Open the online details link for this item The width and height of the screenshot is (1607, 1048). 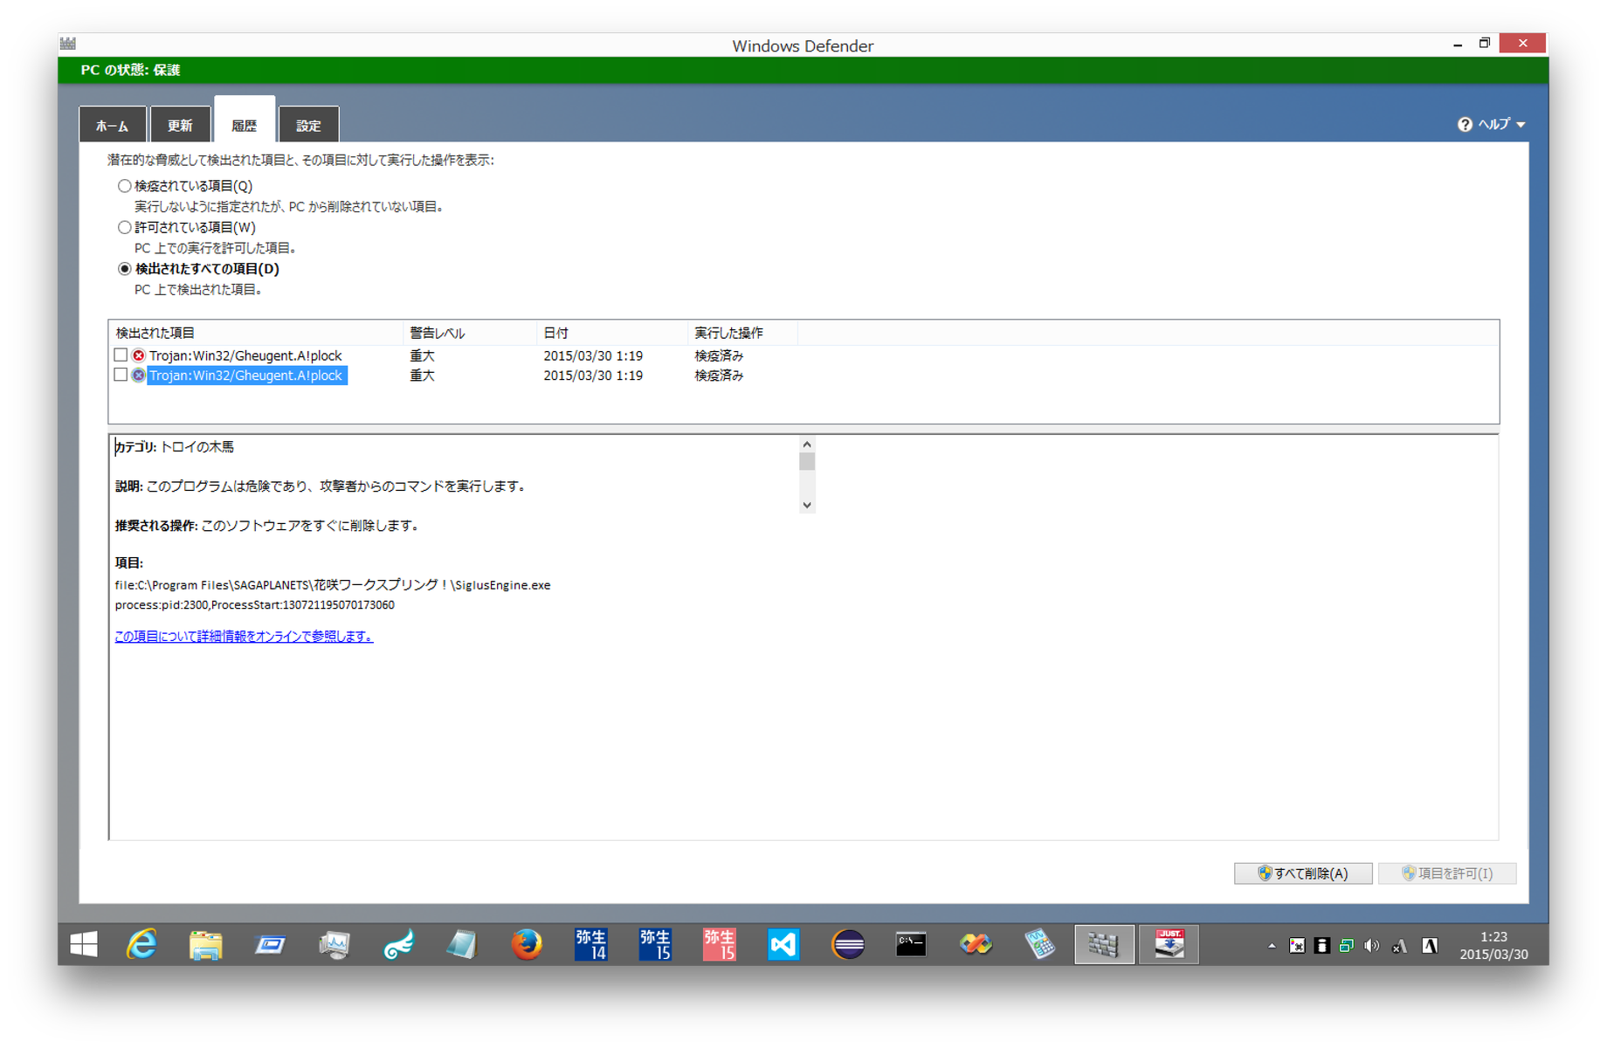pos(244,637)
